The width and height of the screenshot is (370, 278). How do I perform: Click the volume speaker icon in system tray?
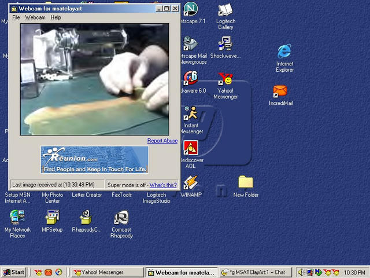point(301,272)
